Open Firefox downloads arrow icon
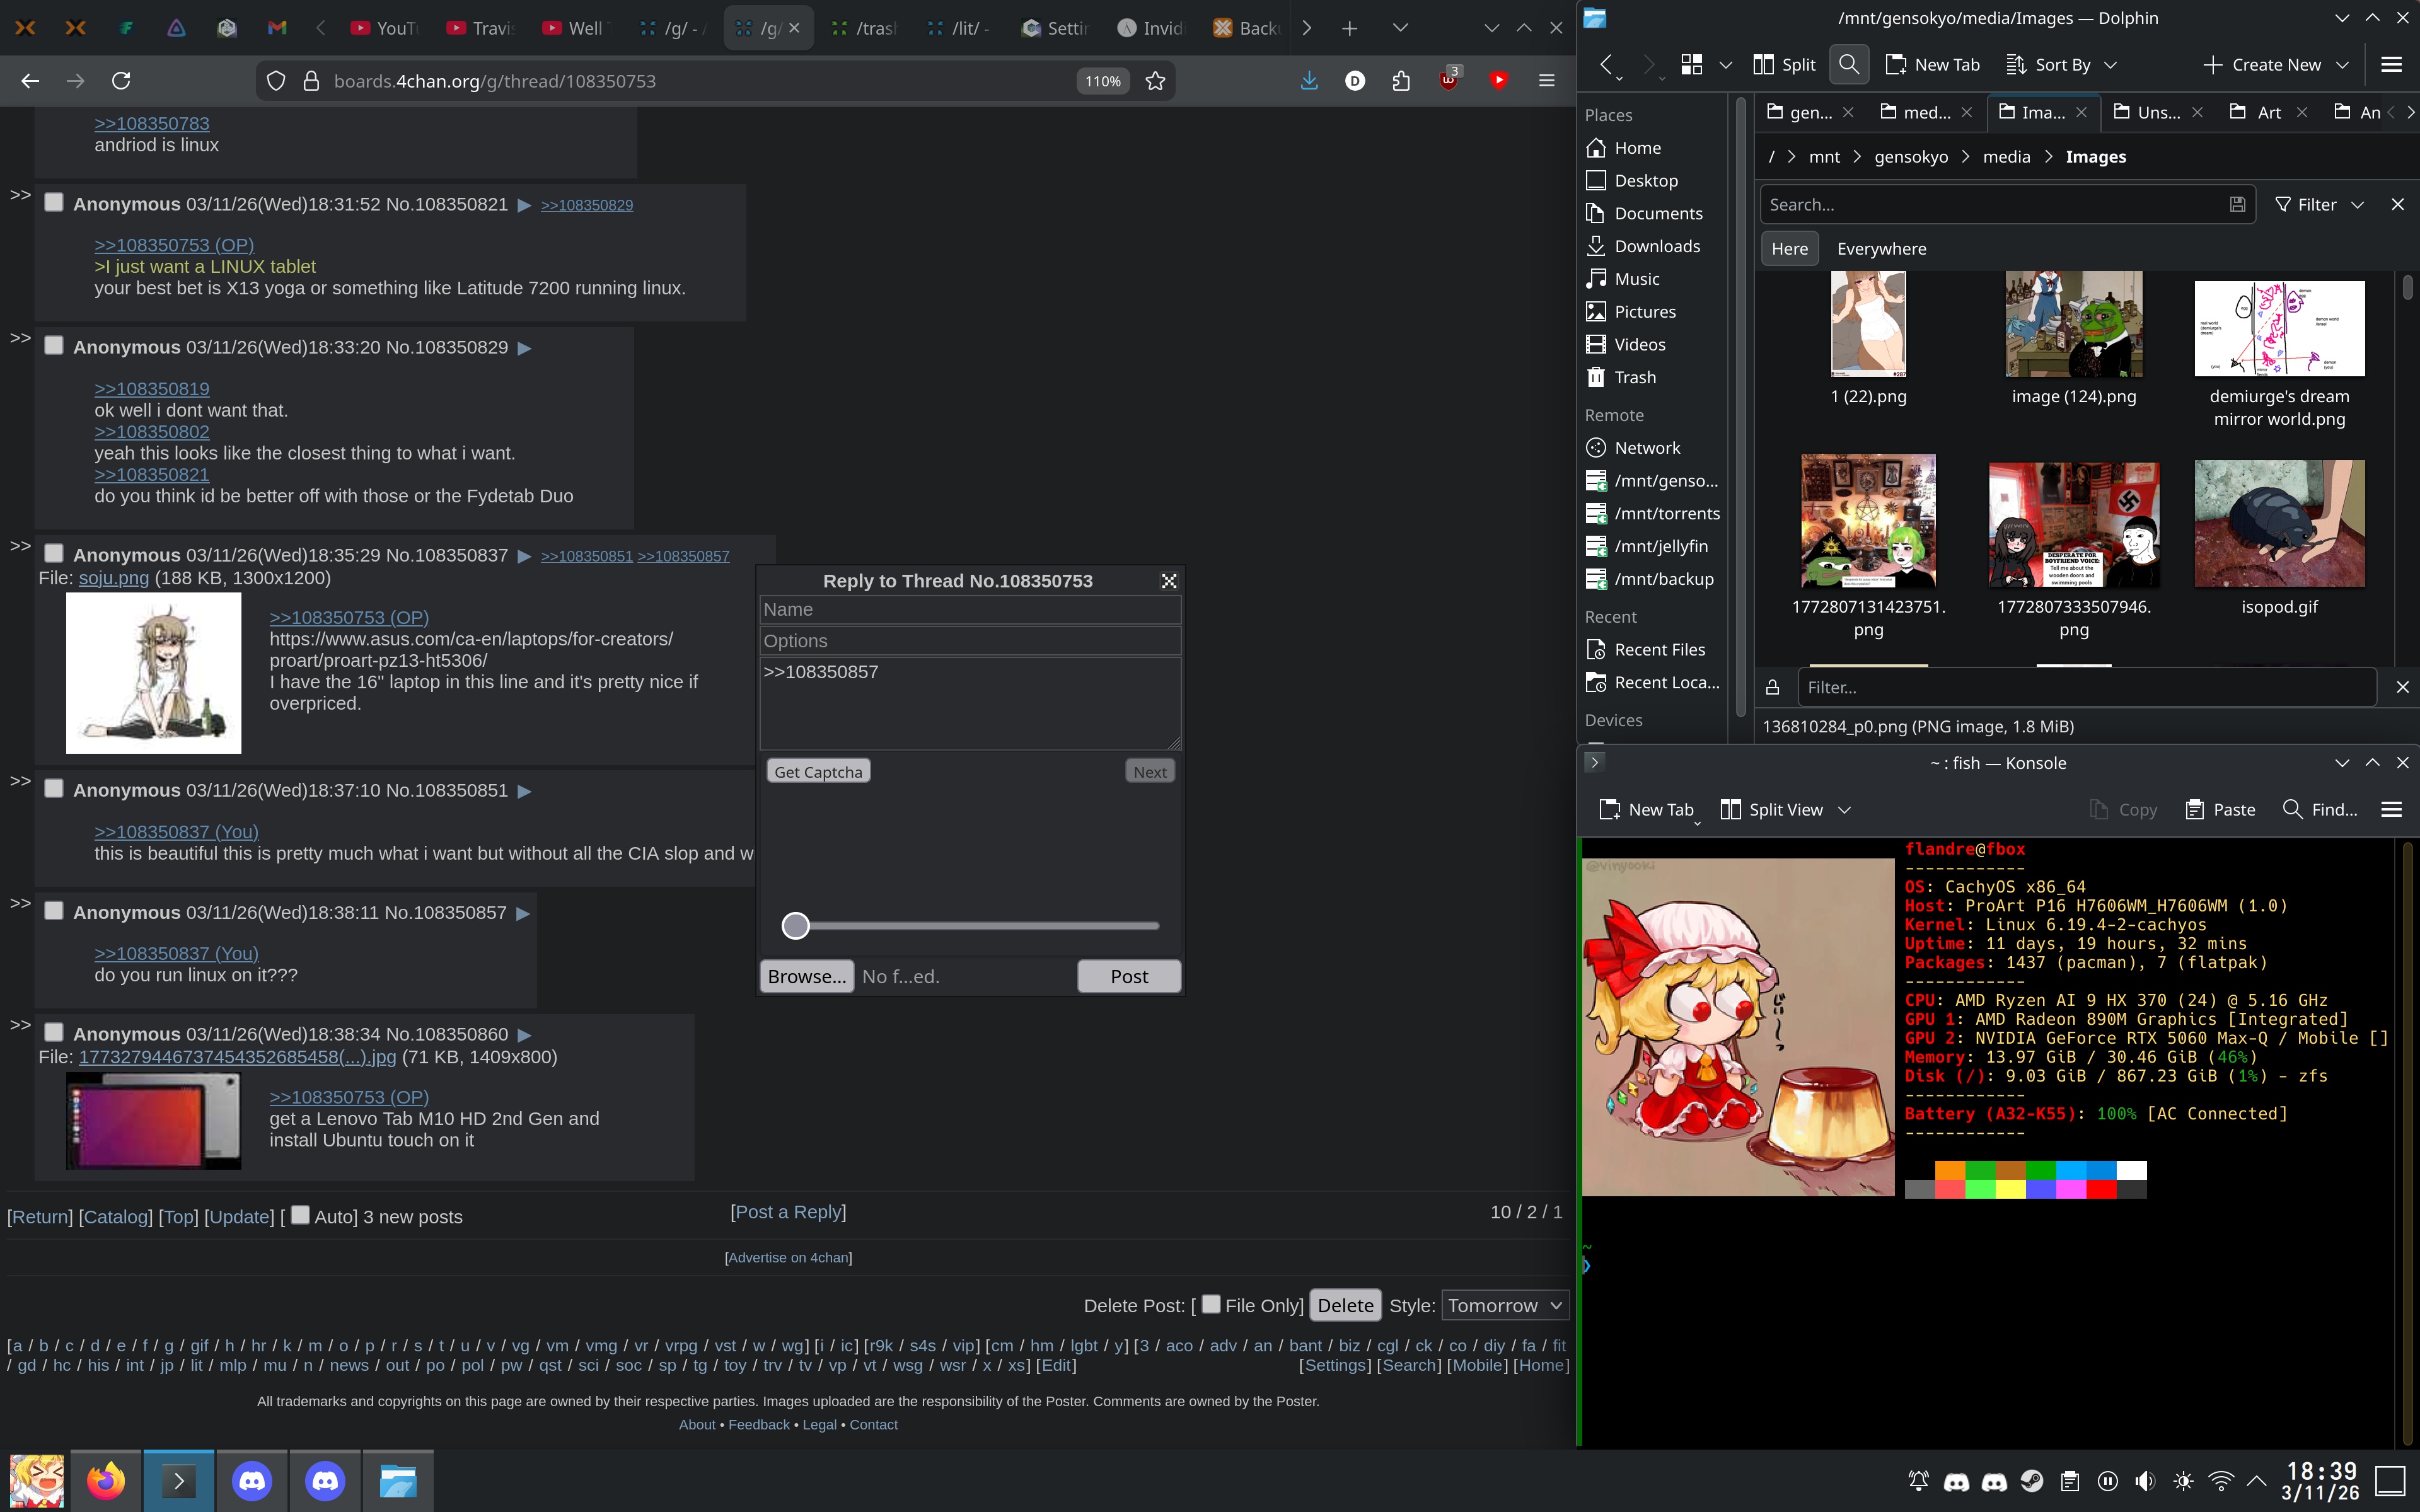The height and width of the screenshot is (1512, 2420). tap(1308, 81)
